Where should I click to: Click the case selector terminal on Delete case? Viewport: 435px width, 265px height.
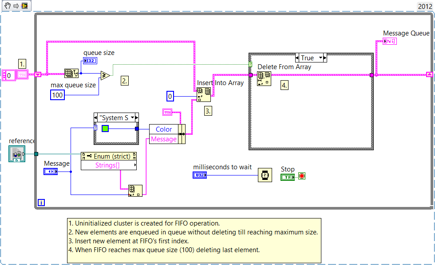250,64
